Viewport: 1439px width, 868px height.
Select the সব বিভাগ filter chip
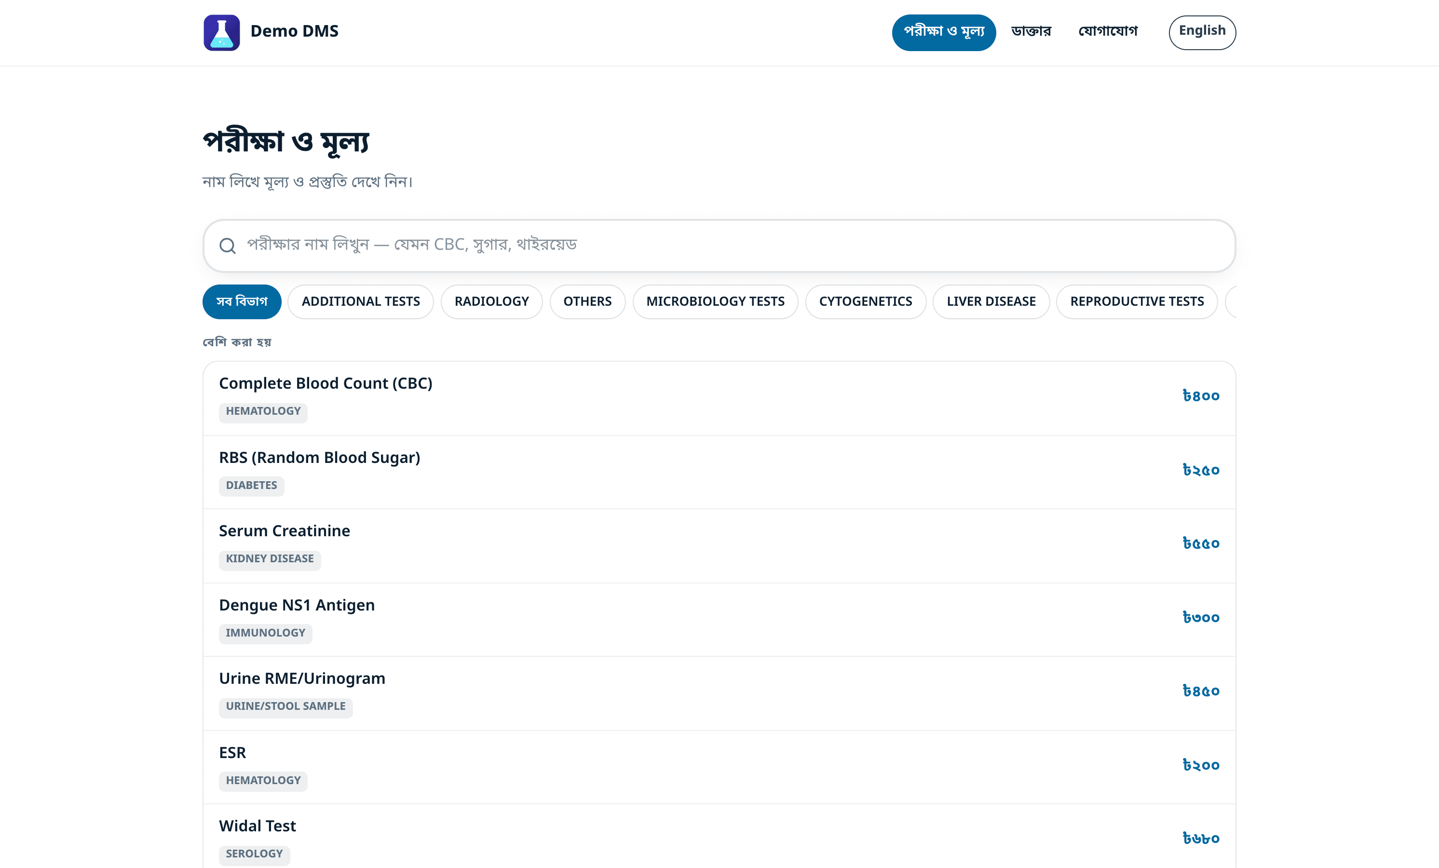(242, 301)
